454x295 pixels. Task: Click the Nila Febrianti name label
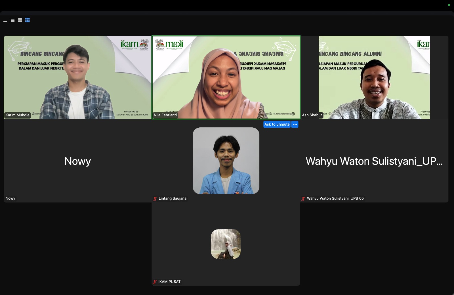pyautogui.click(x=165, y=115)
